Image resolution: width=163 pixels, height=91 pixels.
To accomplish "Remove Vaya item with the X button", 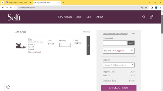I will click(88, 45).
